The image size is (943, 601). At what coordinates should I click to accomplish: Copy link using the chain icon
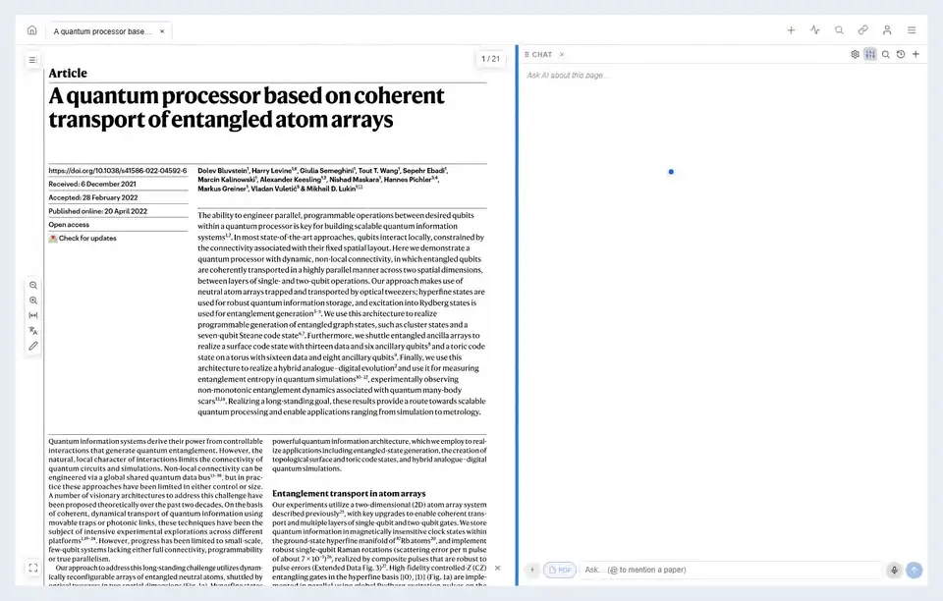point(863,30)
